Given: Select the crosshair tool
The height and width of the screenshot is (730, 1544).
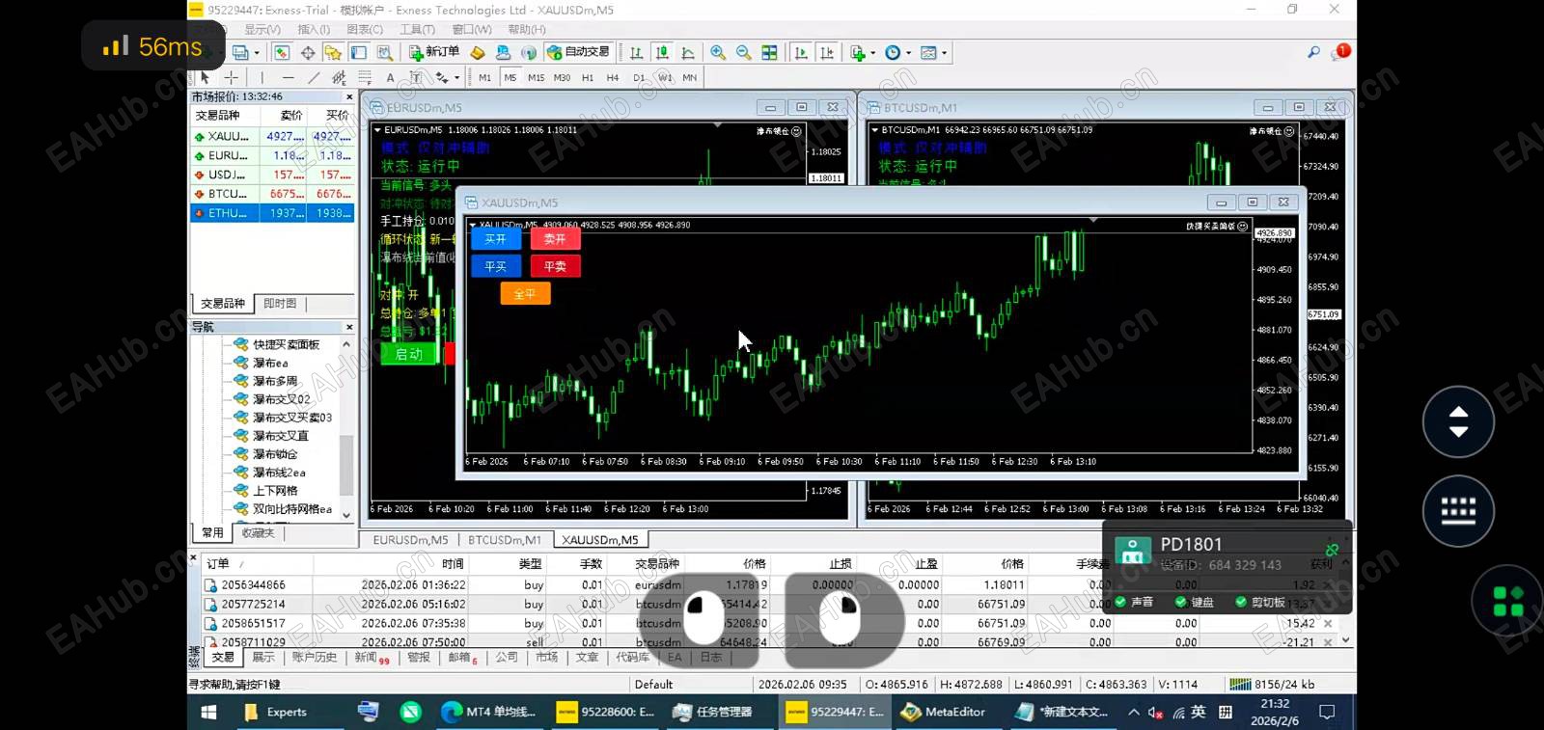Looking at the screenshot, I should [231, 77].
